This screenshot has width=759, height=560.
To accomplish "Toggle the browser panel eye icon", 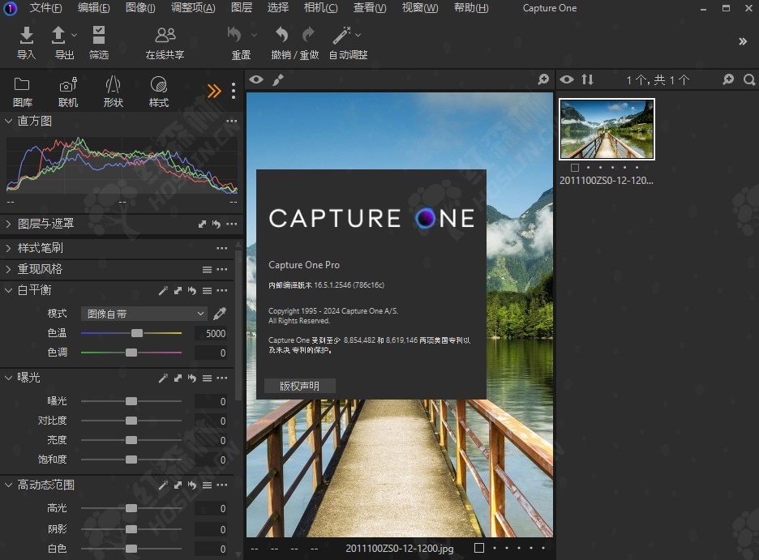I will 567,79.
